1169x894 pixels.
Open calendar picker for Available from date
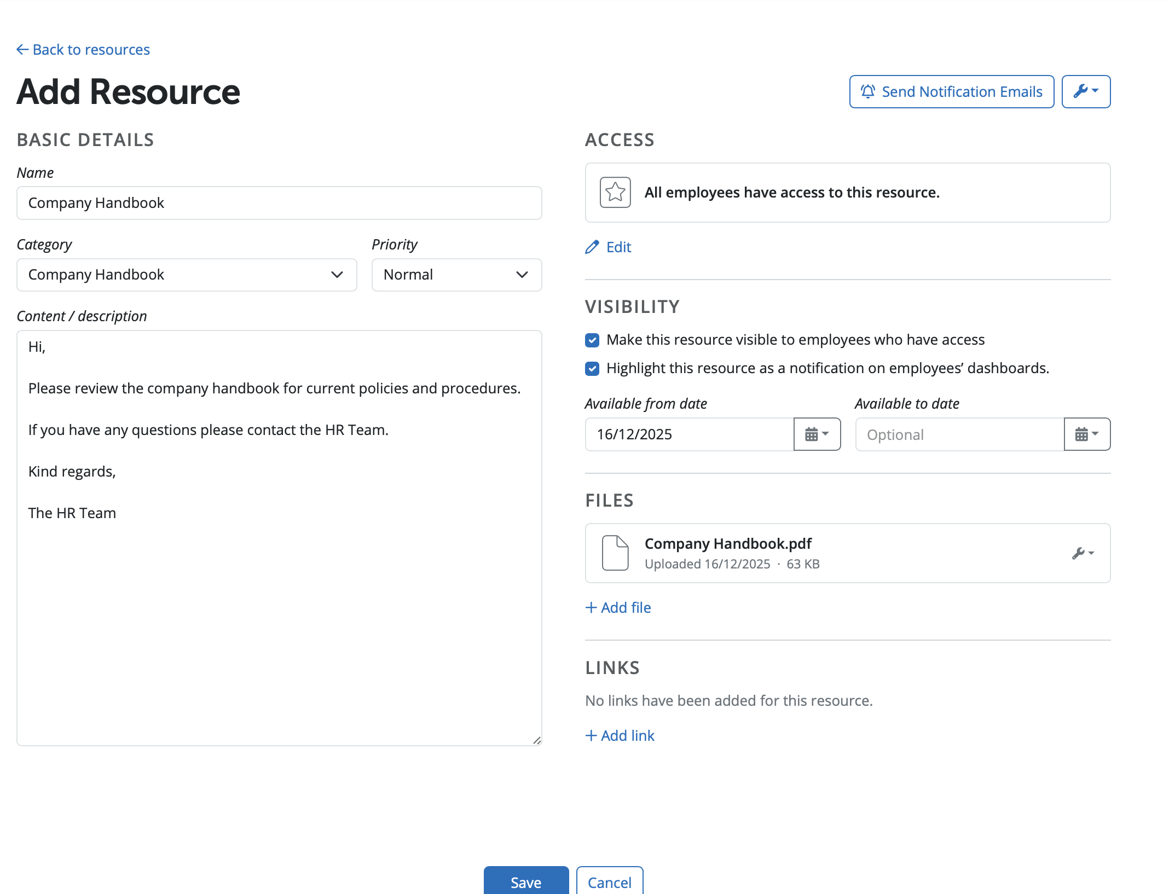(817, 434)
